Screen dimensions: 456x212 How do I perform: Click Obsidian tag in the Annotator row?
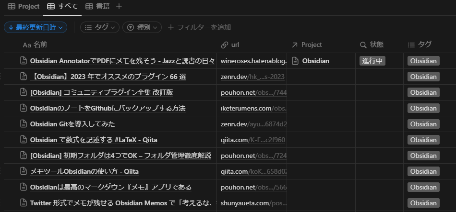423,61
